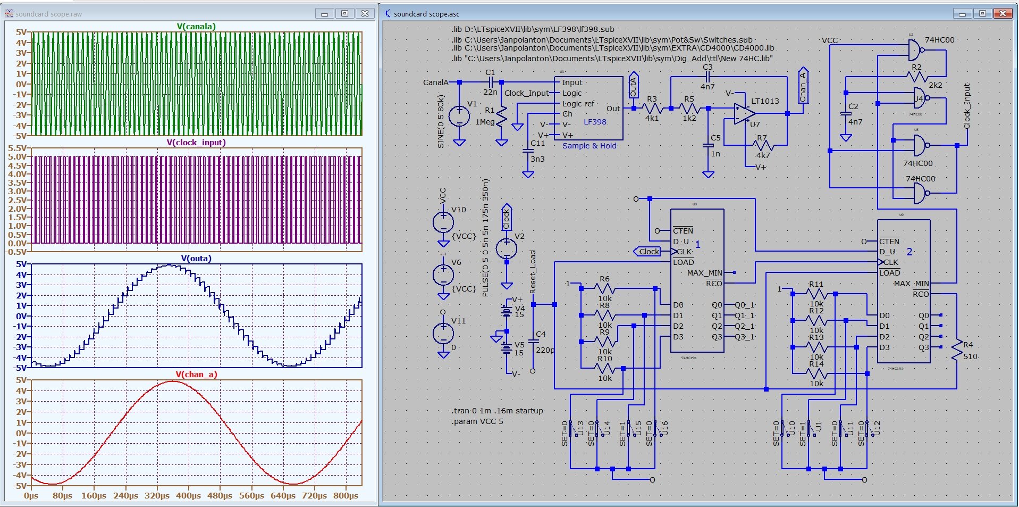Click the Clock input flag on counter 1
Screen dimensions: 1019x507
(647, 252)
